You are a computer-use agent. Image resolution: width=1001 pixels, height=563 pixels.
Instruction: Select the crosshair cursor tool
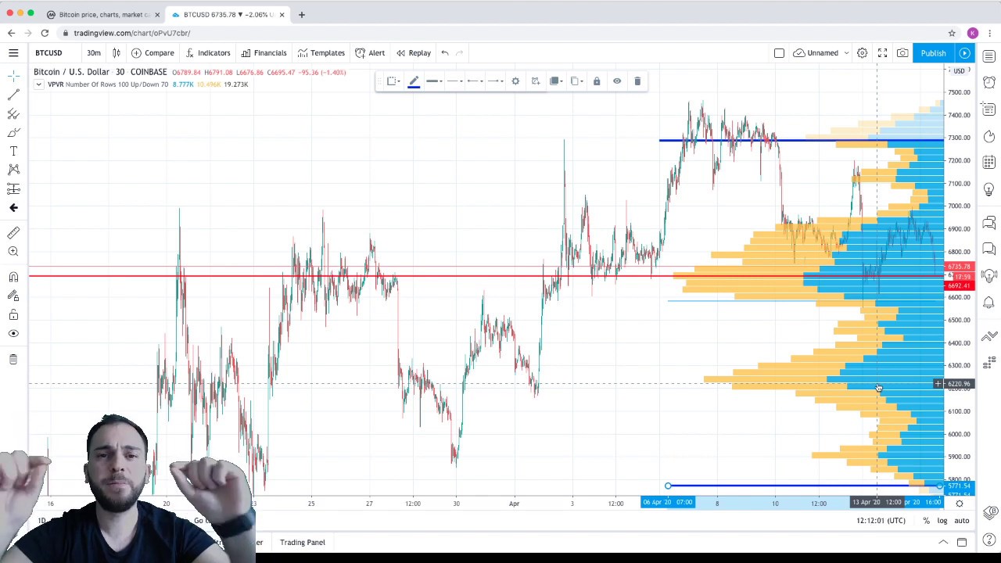pos(13,75)
